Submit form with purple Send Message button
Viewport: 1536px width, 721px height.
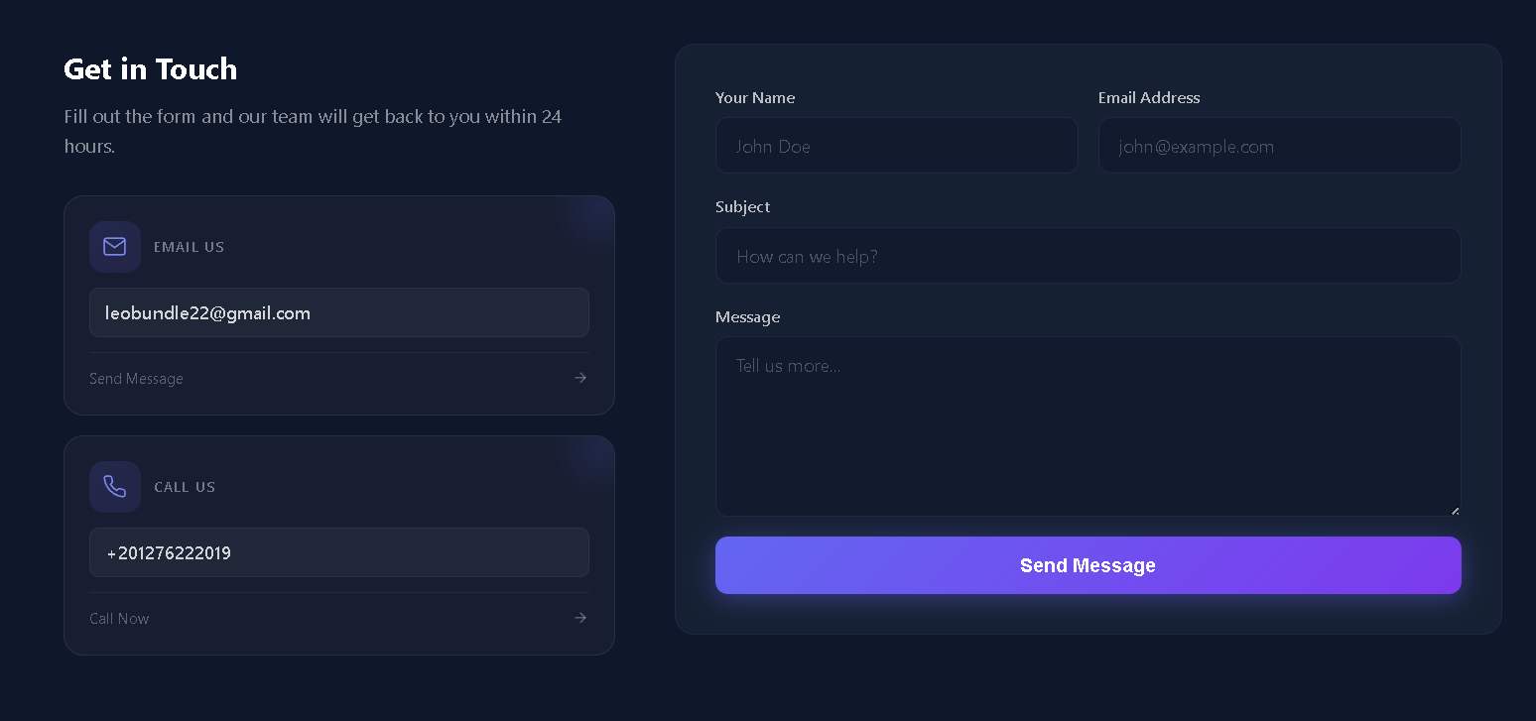tap(1088, 565)
